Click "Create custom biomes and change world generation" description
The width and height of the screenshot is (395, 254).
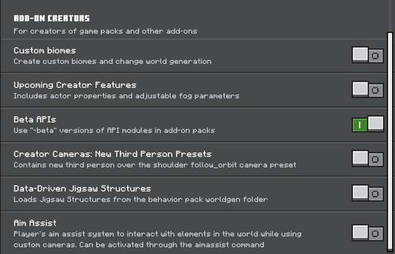112,61
